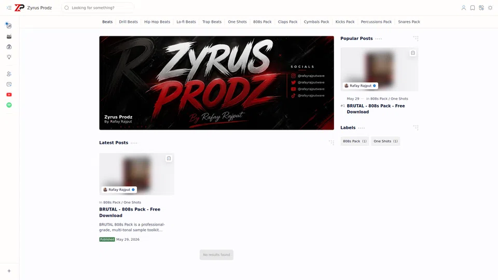The width and height of the screenshot is (498, 280).
Task: Open the One Shots navigation item
Action: point(237,22)
